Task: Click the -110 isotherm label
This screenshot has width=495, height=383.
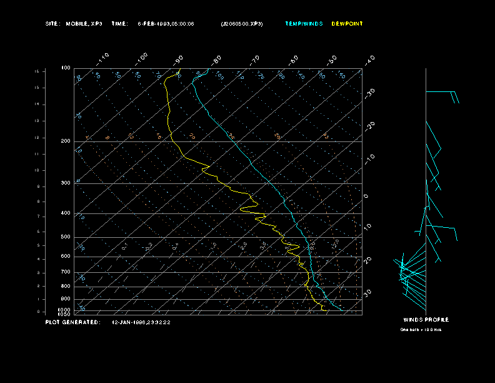Action: [102, 59]
